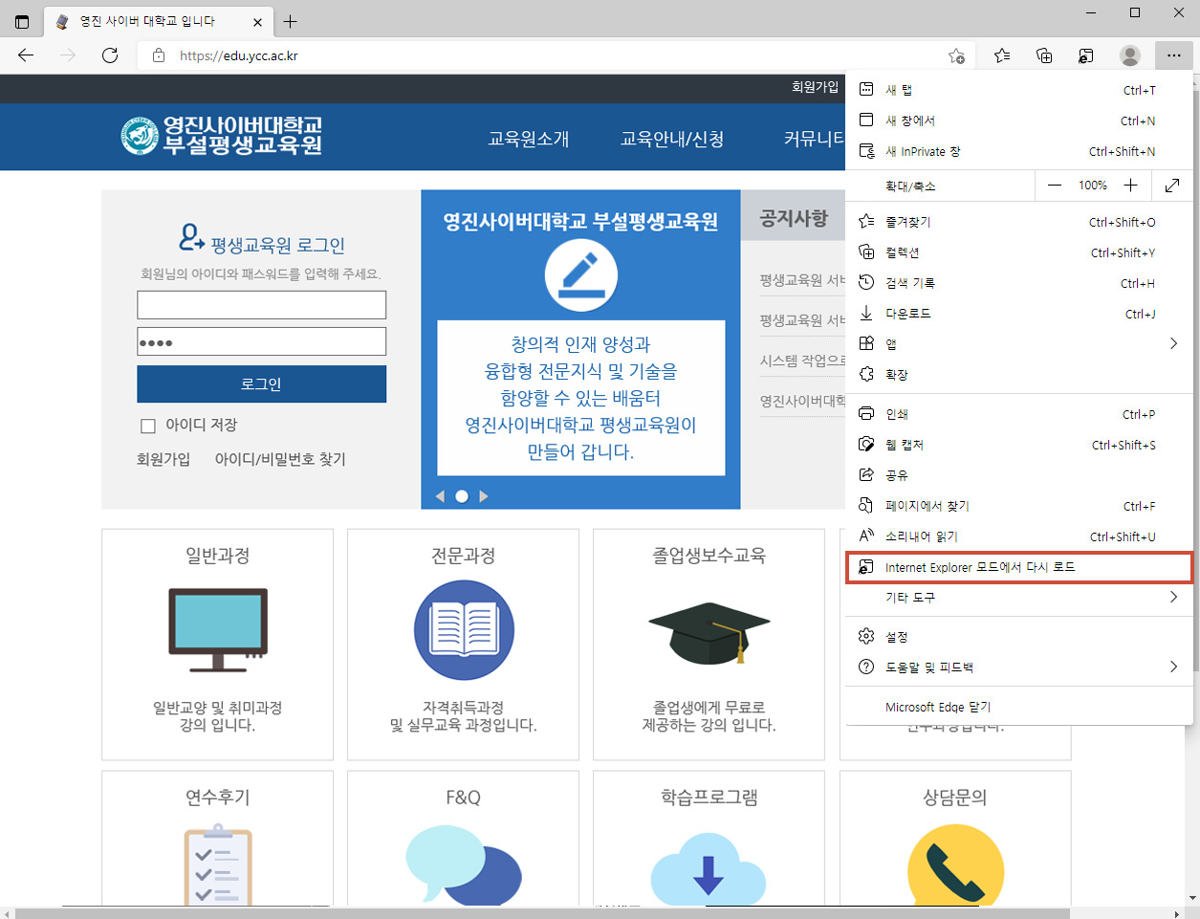Viewport: 1200px width, 919px height.
Task: Open the Collections toolbar icon
Action: pos(1044,55)
